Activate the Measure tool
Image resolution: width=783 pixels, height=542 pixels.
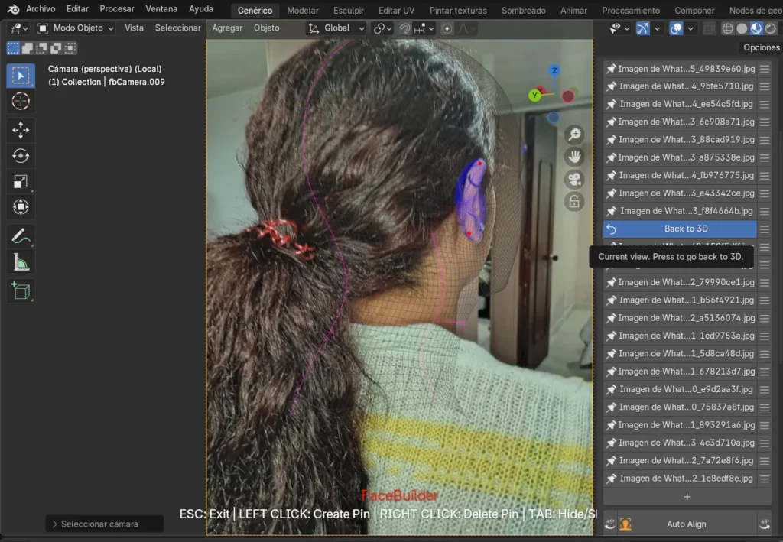[x=21, y=263]
